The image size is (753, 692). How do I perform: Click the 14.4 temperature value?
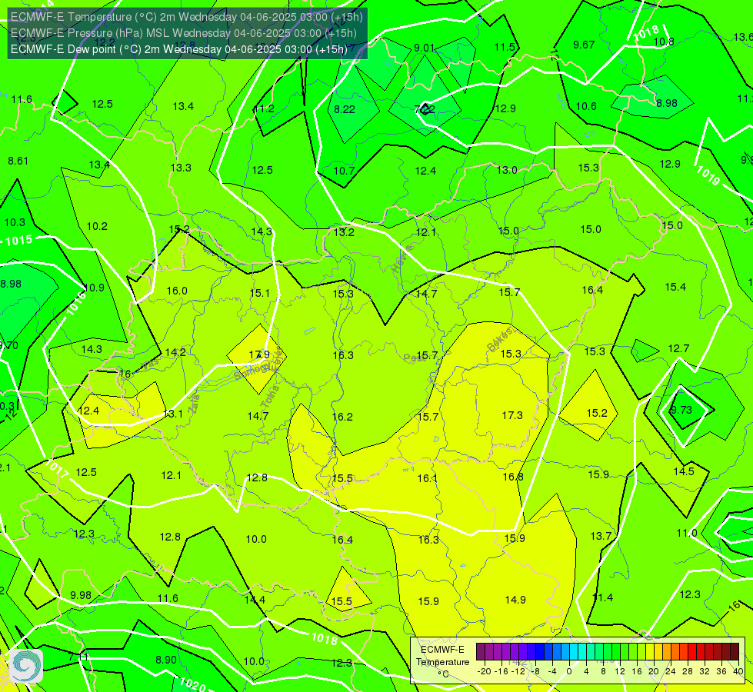click(255, 599)
